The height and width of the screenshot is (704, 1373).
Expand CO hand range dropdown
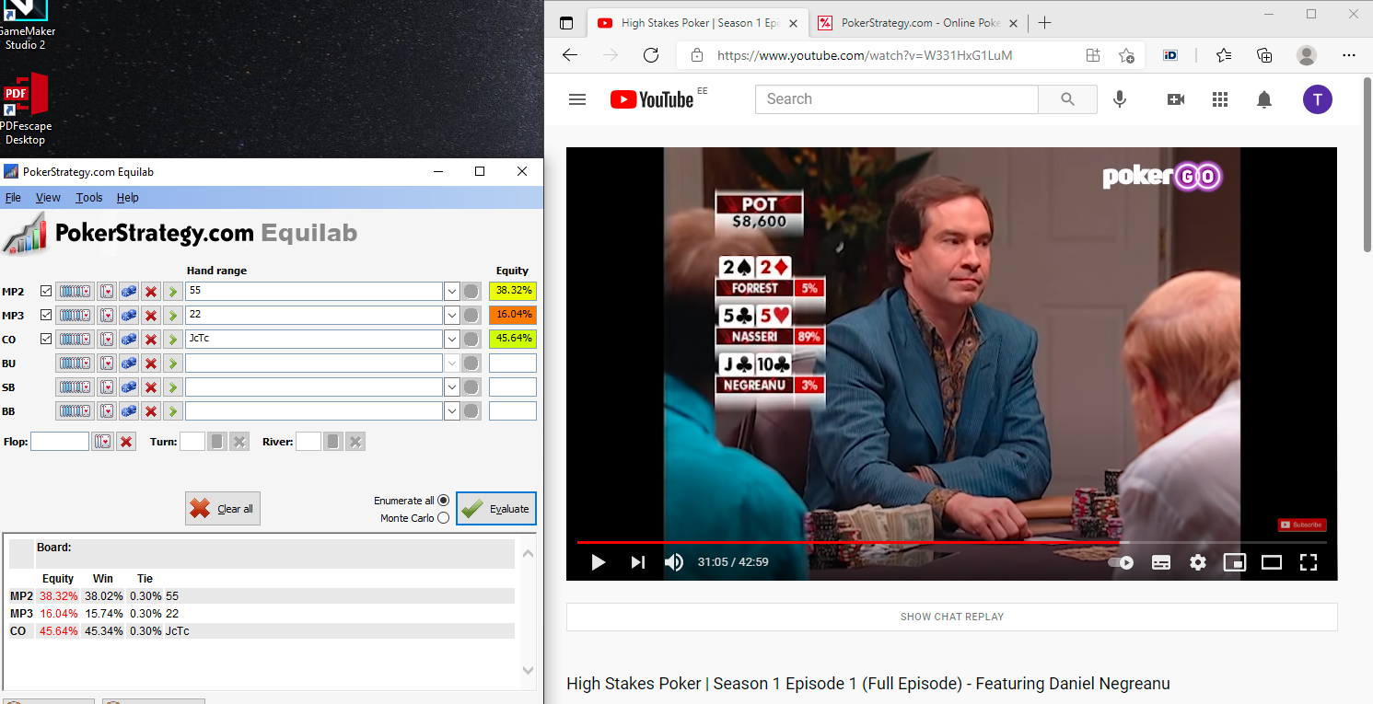tap(451, 339)
